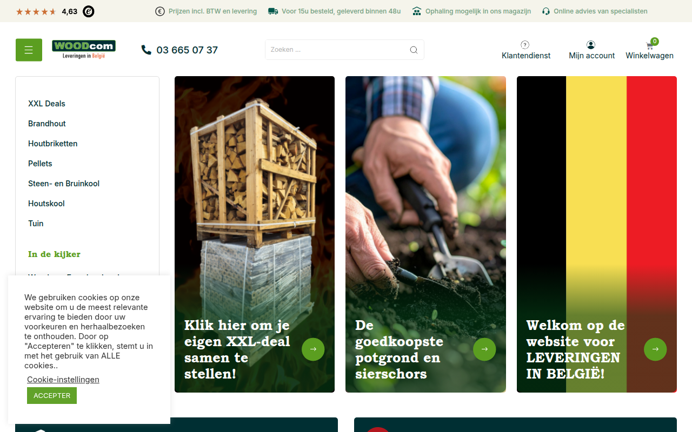Click the WOODcom logo
This screenshot has width=692, height=432.
coord(84,50)
